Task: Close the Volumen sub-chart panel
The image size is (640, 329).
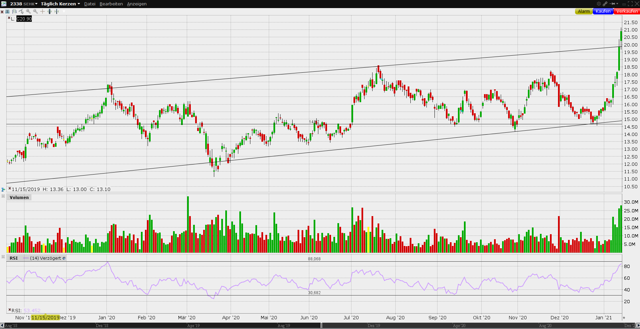Action: pyautogui.click(x=3, y=196)
